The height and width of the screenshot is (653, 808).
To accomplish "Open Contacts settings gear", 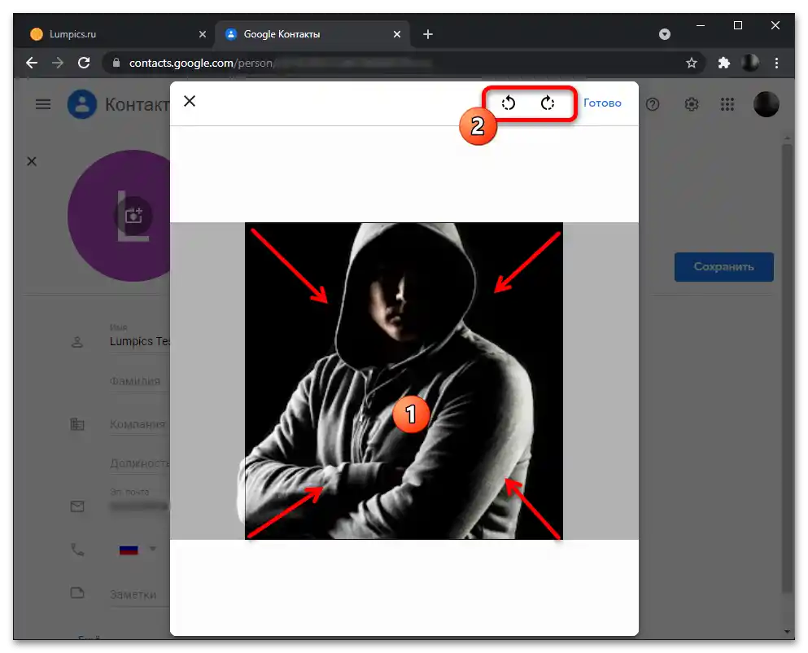I will [692, 105].
